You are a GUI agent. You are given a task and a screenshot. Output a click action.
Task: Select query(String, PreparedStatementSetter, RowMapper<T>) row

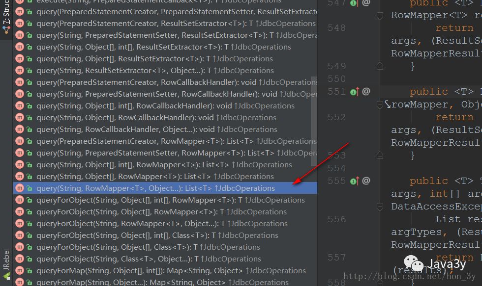[165, 153]
